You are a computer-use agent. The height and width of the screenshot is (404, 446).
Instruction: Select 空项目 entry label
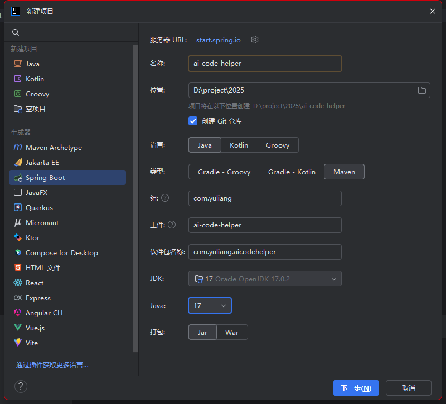pyautogui.click(x=36, y=109)
